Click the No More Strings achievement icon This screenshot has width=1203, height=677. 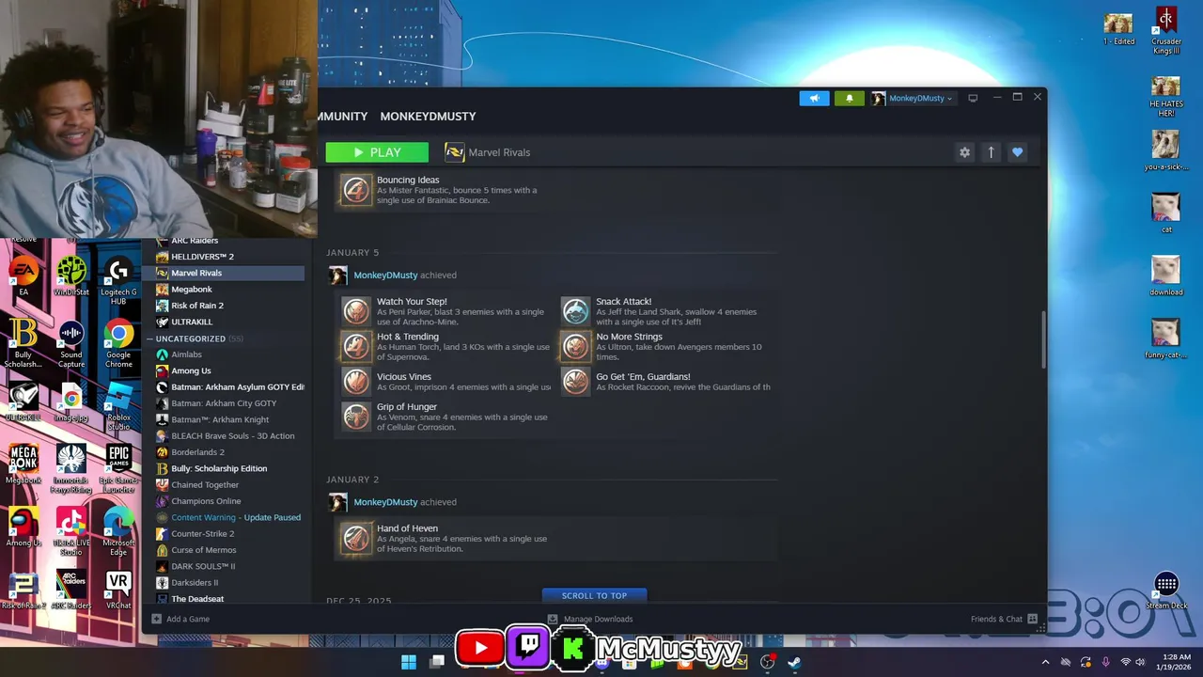pyautogui.click(x=575, y=346)
